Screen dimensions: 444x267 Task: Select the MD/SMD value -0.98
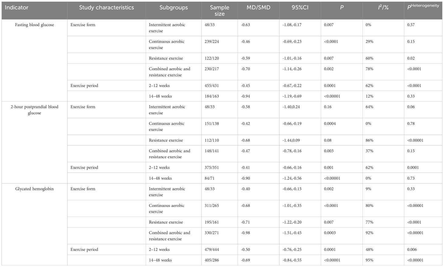[x=245, y=233]
